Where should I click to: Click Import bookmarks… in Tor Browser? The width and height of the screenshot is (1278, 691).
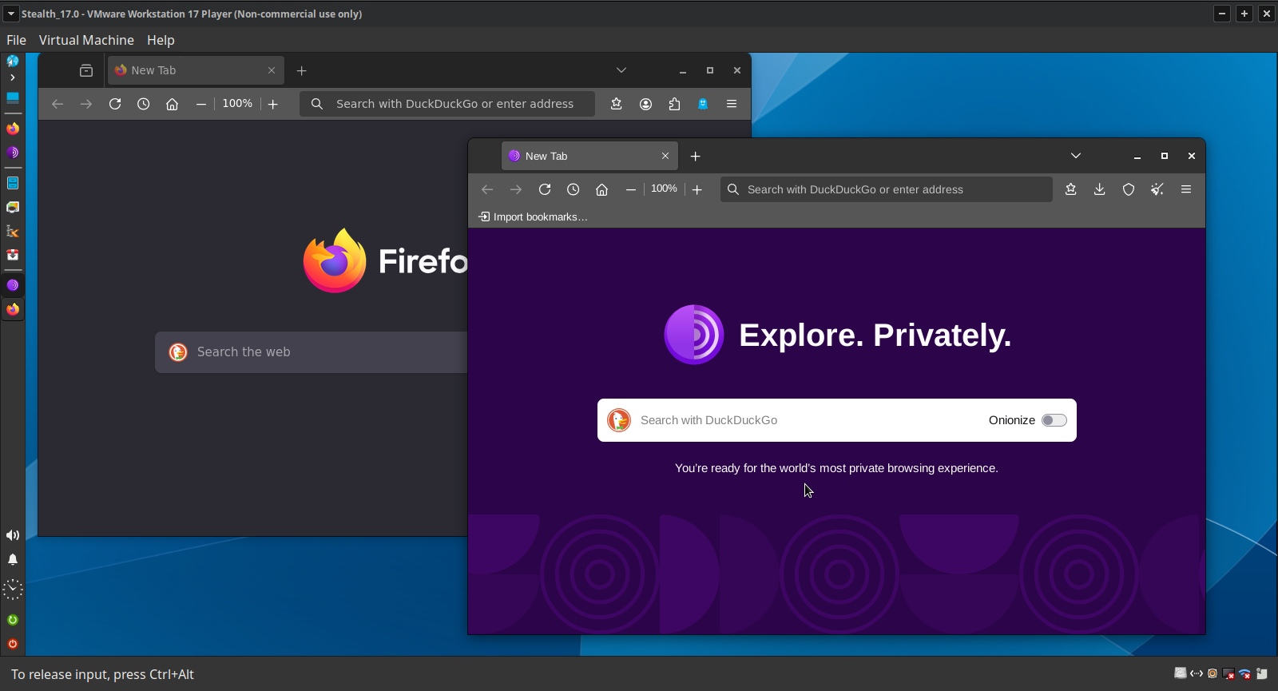coord(533,216)
